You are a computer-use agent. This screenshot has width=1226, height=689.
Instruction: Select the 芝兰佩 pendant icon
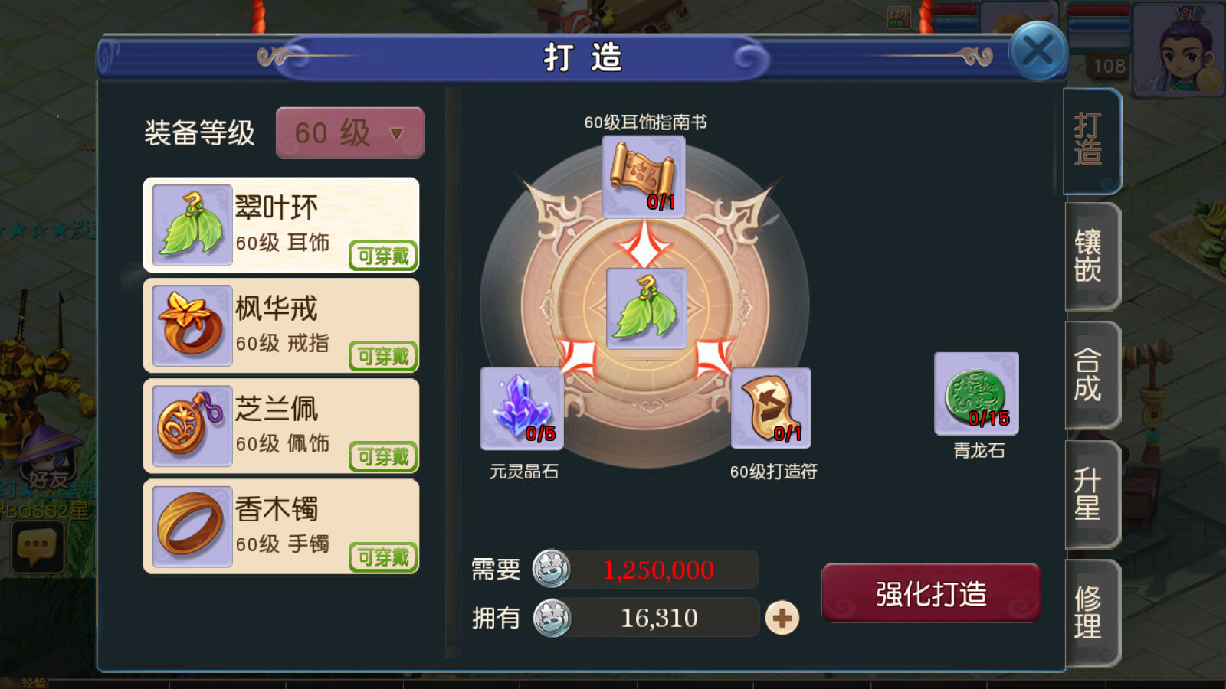point(192,426)
